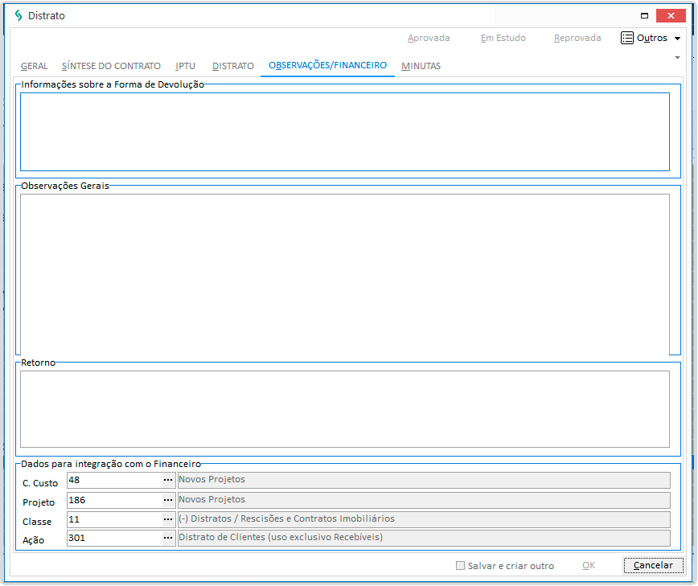
Task: Select the OBSERVAÇÕES/FINANCEIRO tab
Action: click(327, 65)
